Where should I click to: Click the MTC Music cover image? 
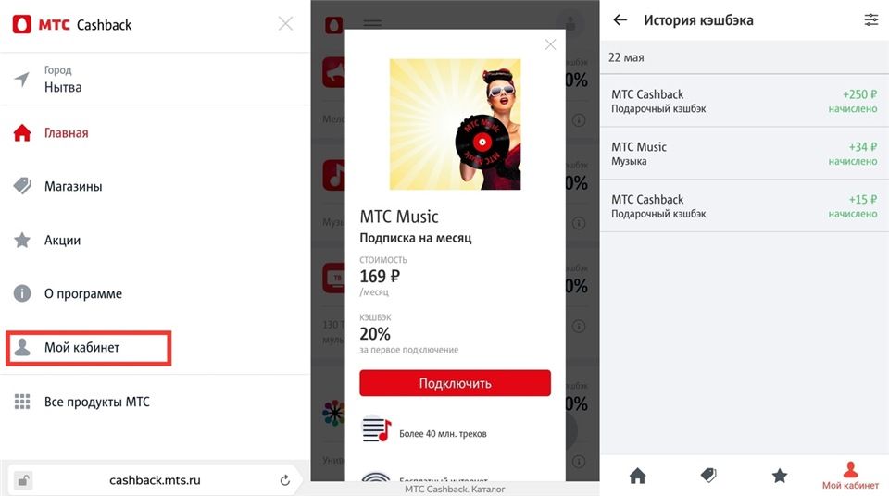coord(455,124)
